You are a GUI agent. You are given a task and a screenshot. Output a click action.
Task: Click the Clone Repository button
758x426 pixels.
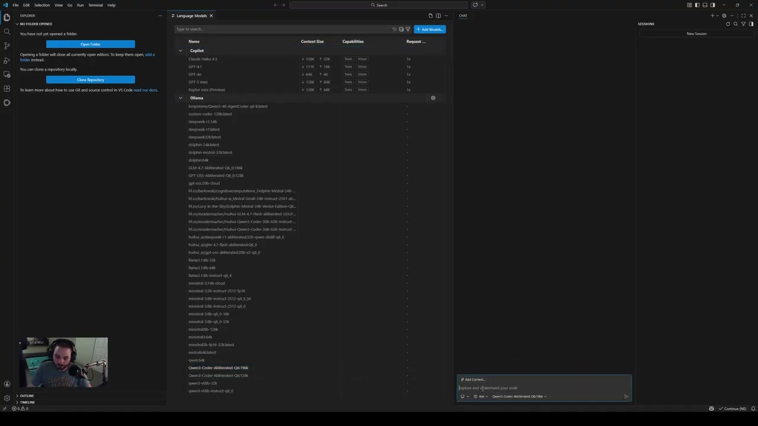[91, 80]
